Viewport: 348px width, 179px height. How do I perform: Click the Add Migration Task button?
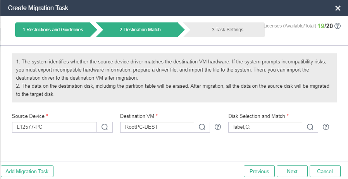pyautogui.click(x=27, y=171)
